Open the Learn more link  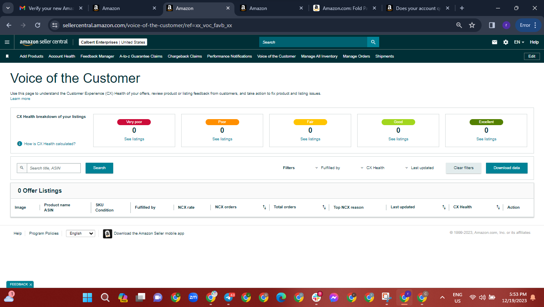(20, 99)
